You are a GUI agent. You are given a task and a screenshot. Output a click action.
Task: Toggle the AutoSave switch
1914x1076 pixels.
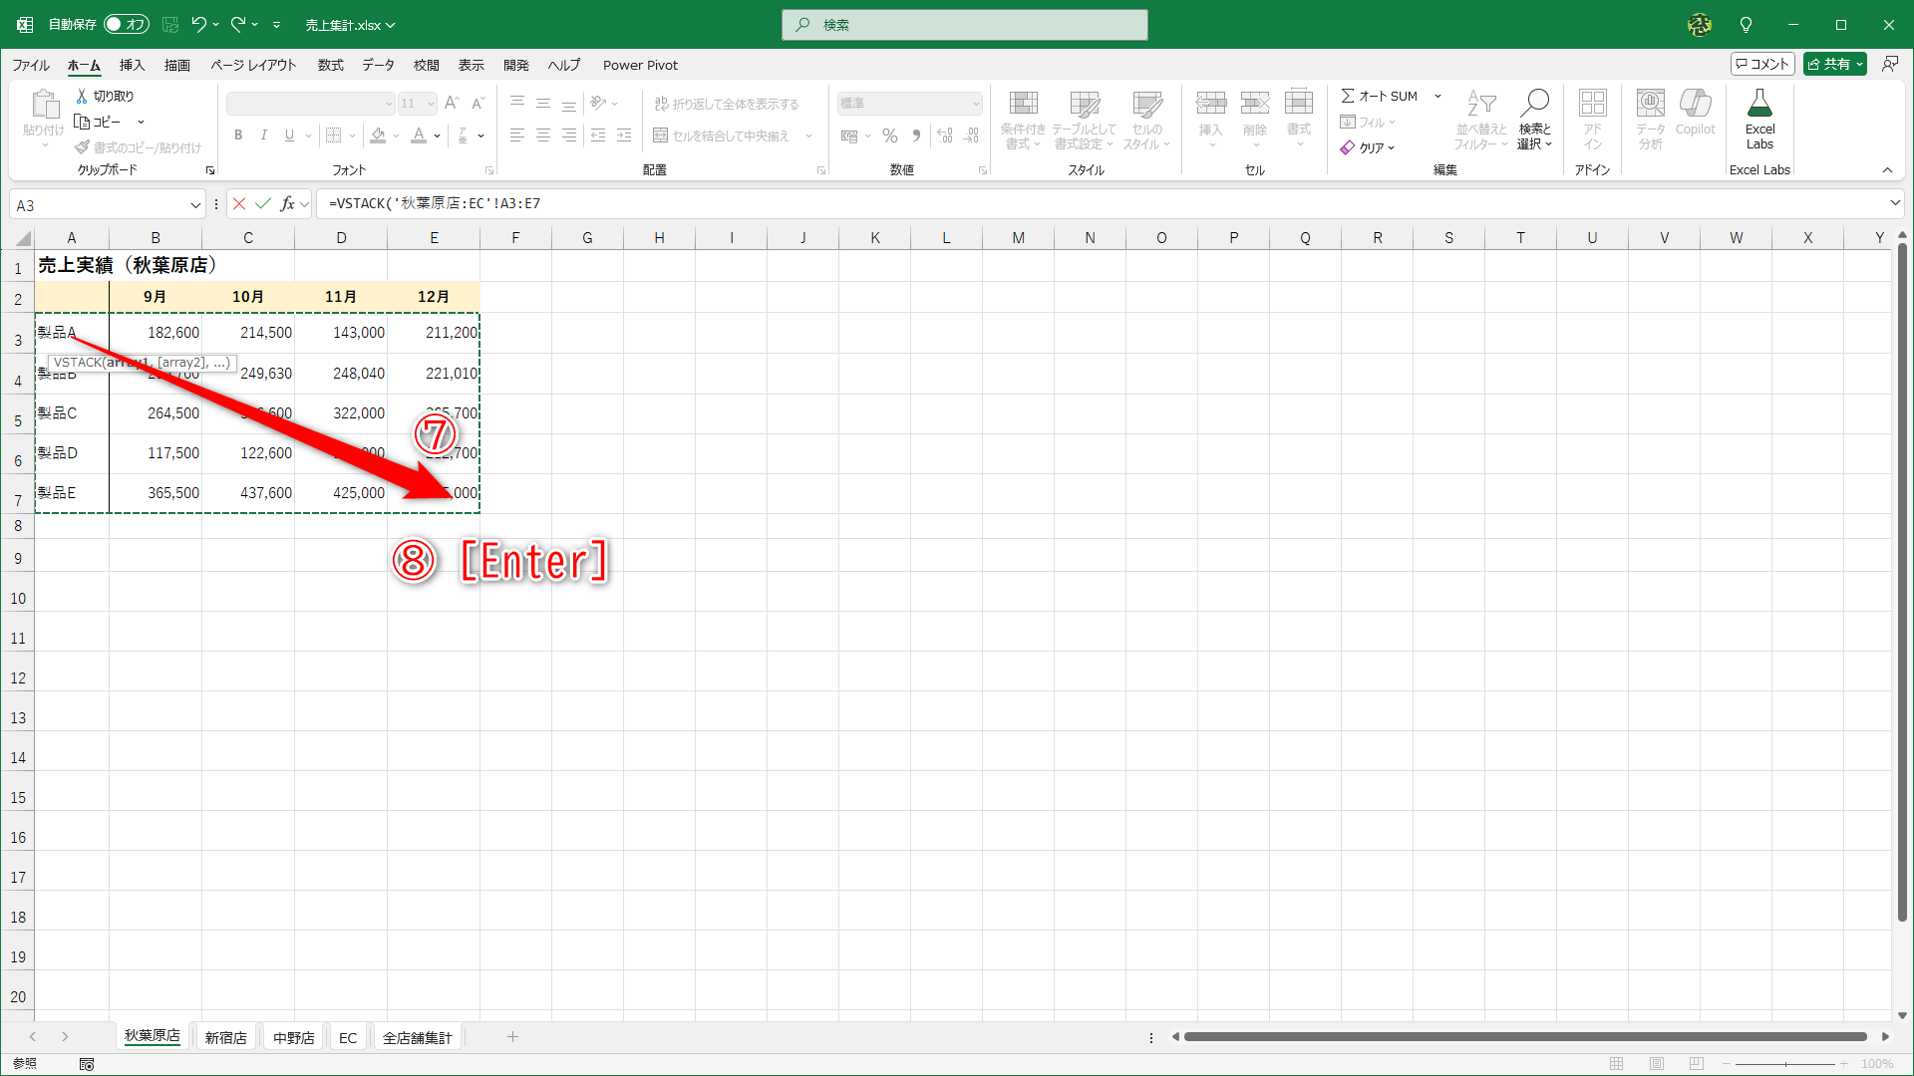pyautogui.click(x=127, y=24)
